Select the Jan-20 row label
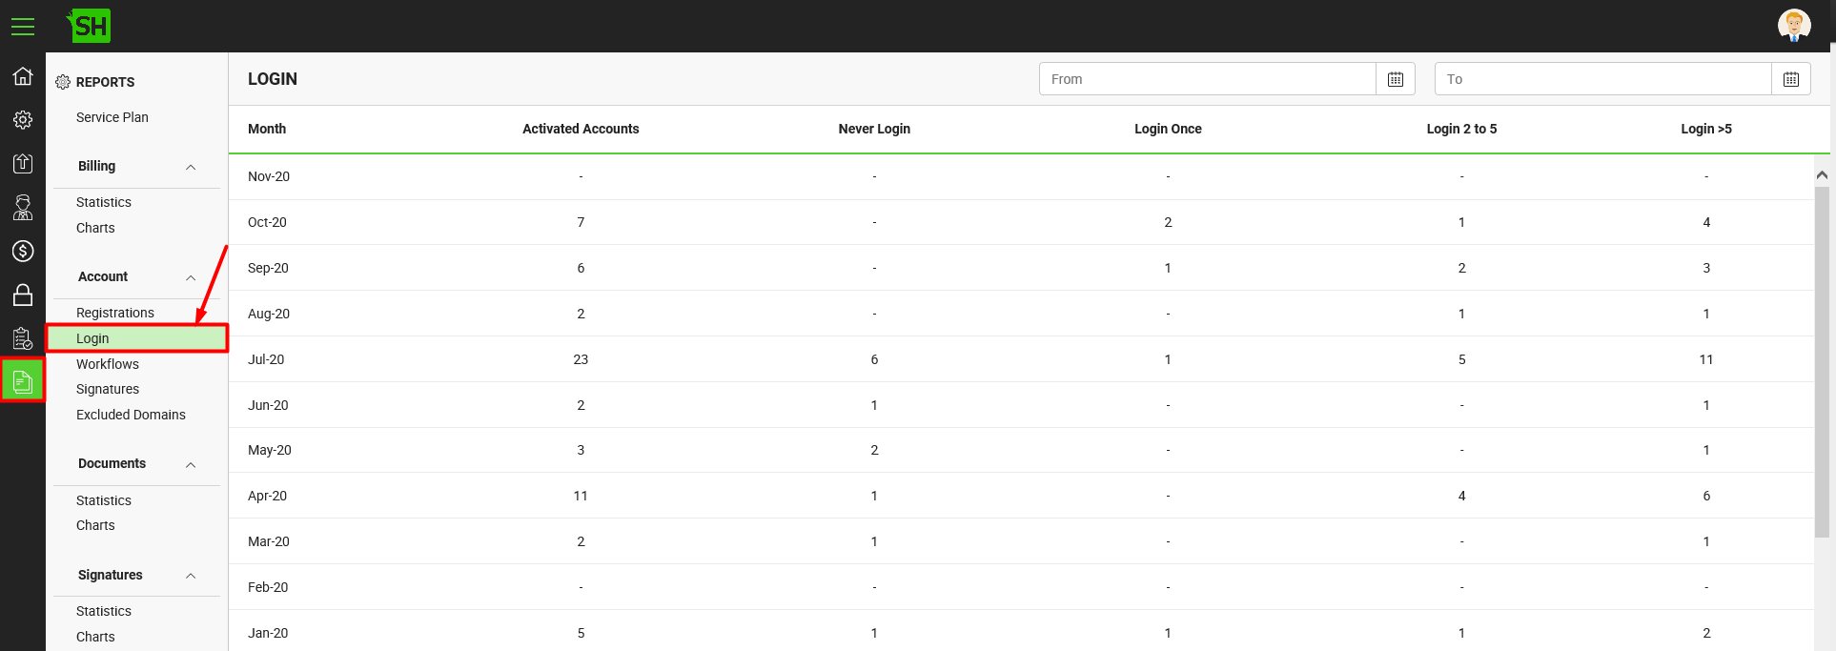This screenshot has height=651, width=1836. click(x=268, y=633)
